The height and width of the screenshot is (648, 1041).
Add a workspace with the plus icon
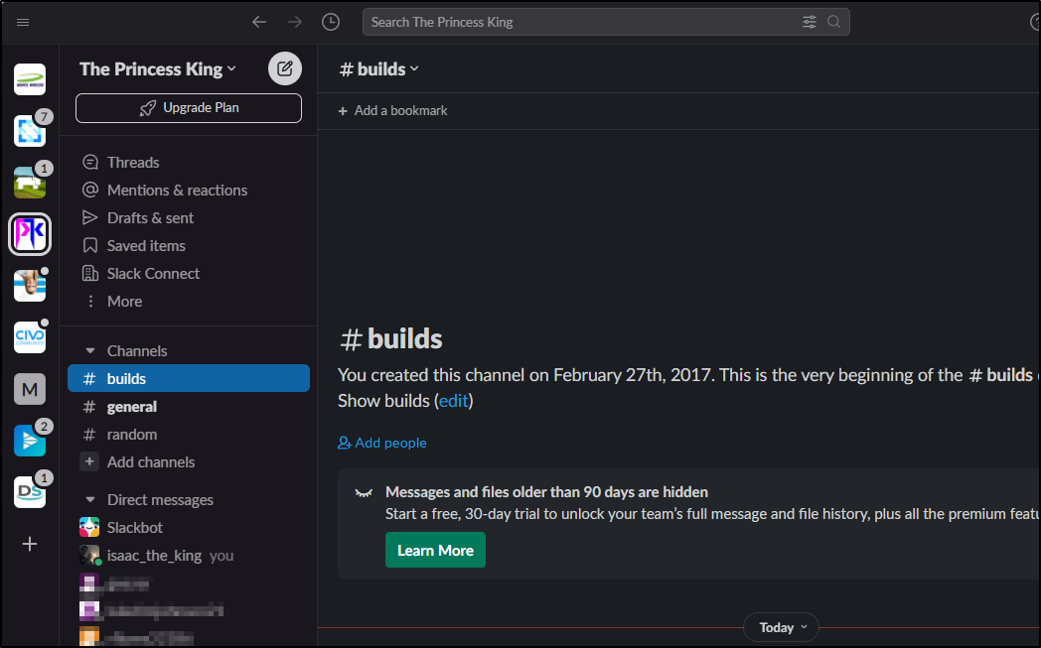click(x=30, y=544)
